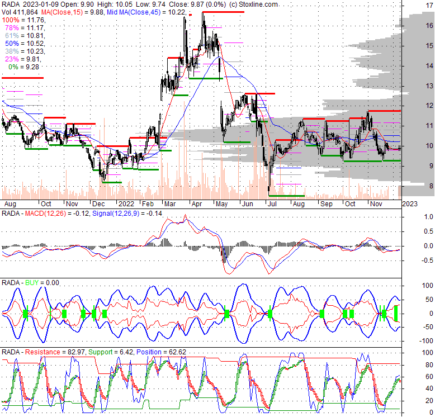Click the Oct label left of Nov 2021
The height and width of the screenshot is (417, 435).
pyautogui.click(x=46, y=204)
